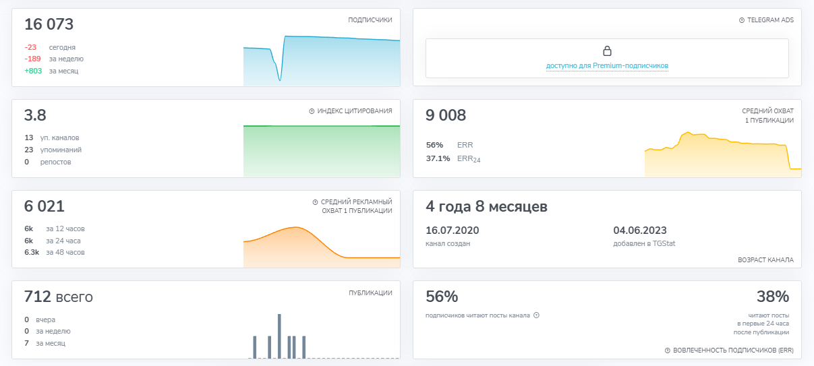Click help icon beside ИНДЕКС ЦИТИРОВАНИЯ
This screenshot has width=814, height=366.
pos(312,111)
